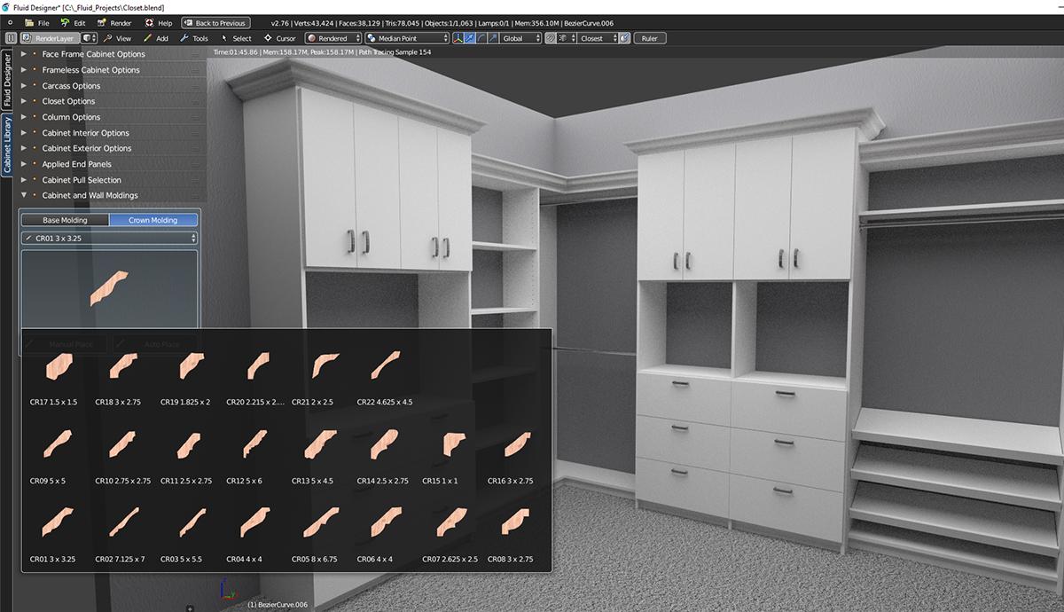Switch to Base Molding toggle
This screenshot has height=612, width=1064.
tap(65, 220)
